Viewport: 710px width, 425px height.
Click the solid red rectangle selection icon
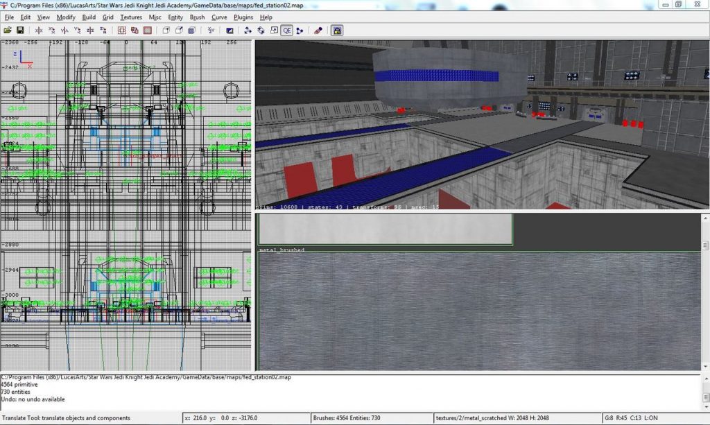[x=147, y=31]
